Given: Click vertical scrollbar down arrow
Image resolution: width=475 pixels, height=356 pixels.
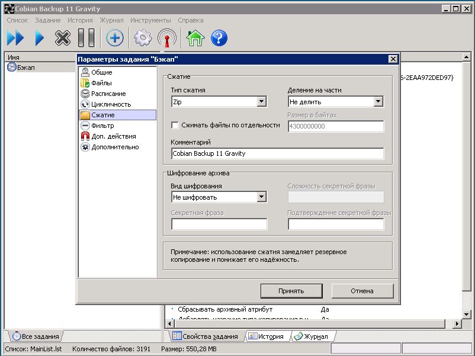Looking at the screenshot, I should [x=467, y=314].
